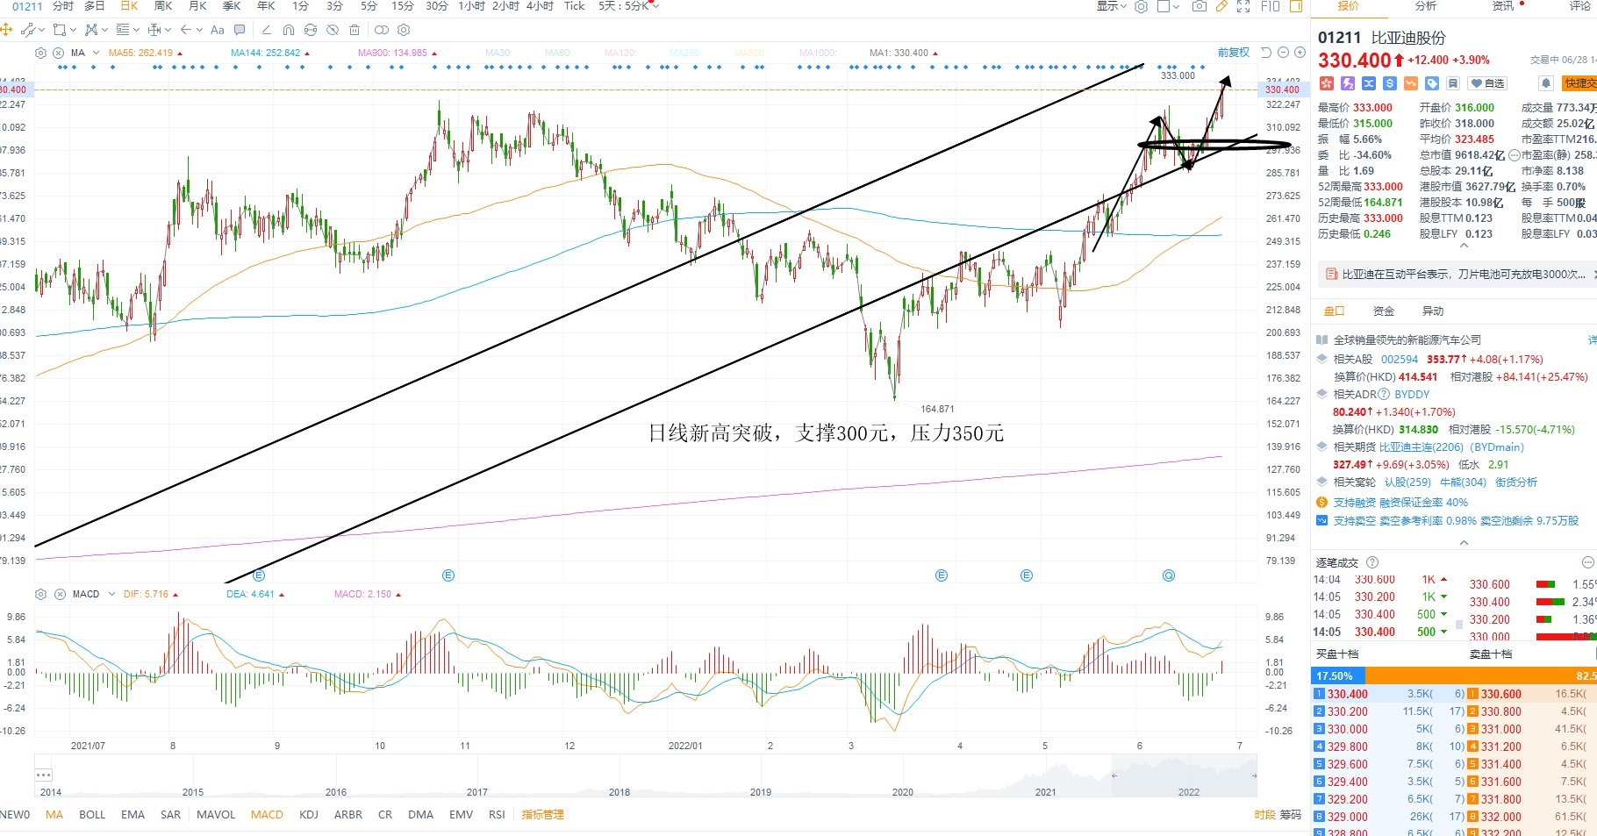Reset chart view with the undo arrow
Image resolution: width=1597 pixels, height=836 pixels.
pyautogui.click(x=1265, y=53)
